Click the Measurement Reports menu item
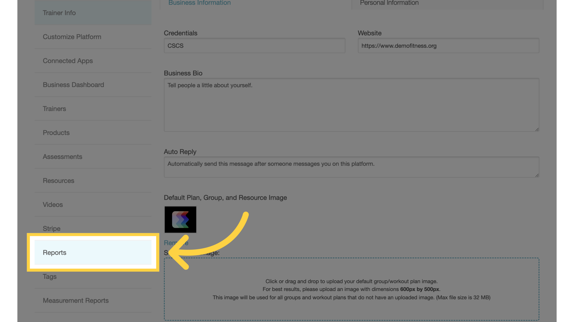 pyautogui.click(x=76, y=300)
